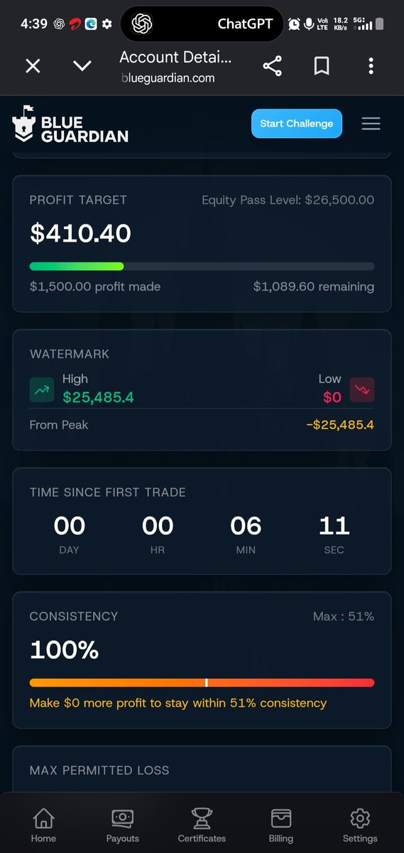Bookmark this page with the bookmark icon
Screen dimensions: 404x853
[x=322, y=66]
